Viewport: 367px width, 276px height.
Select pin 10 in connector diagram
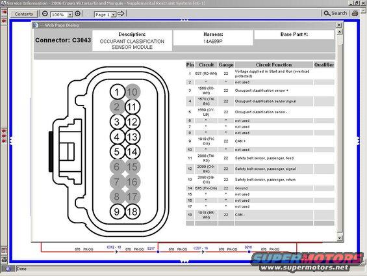[x=133, y=92]
